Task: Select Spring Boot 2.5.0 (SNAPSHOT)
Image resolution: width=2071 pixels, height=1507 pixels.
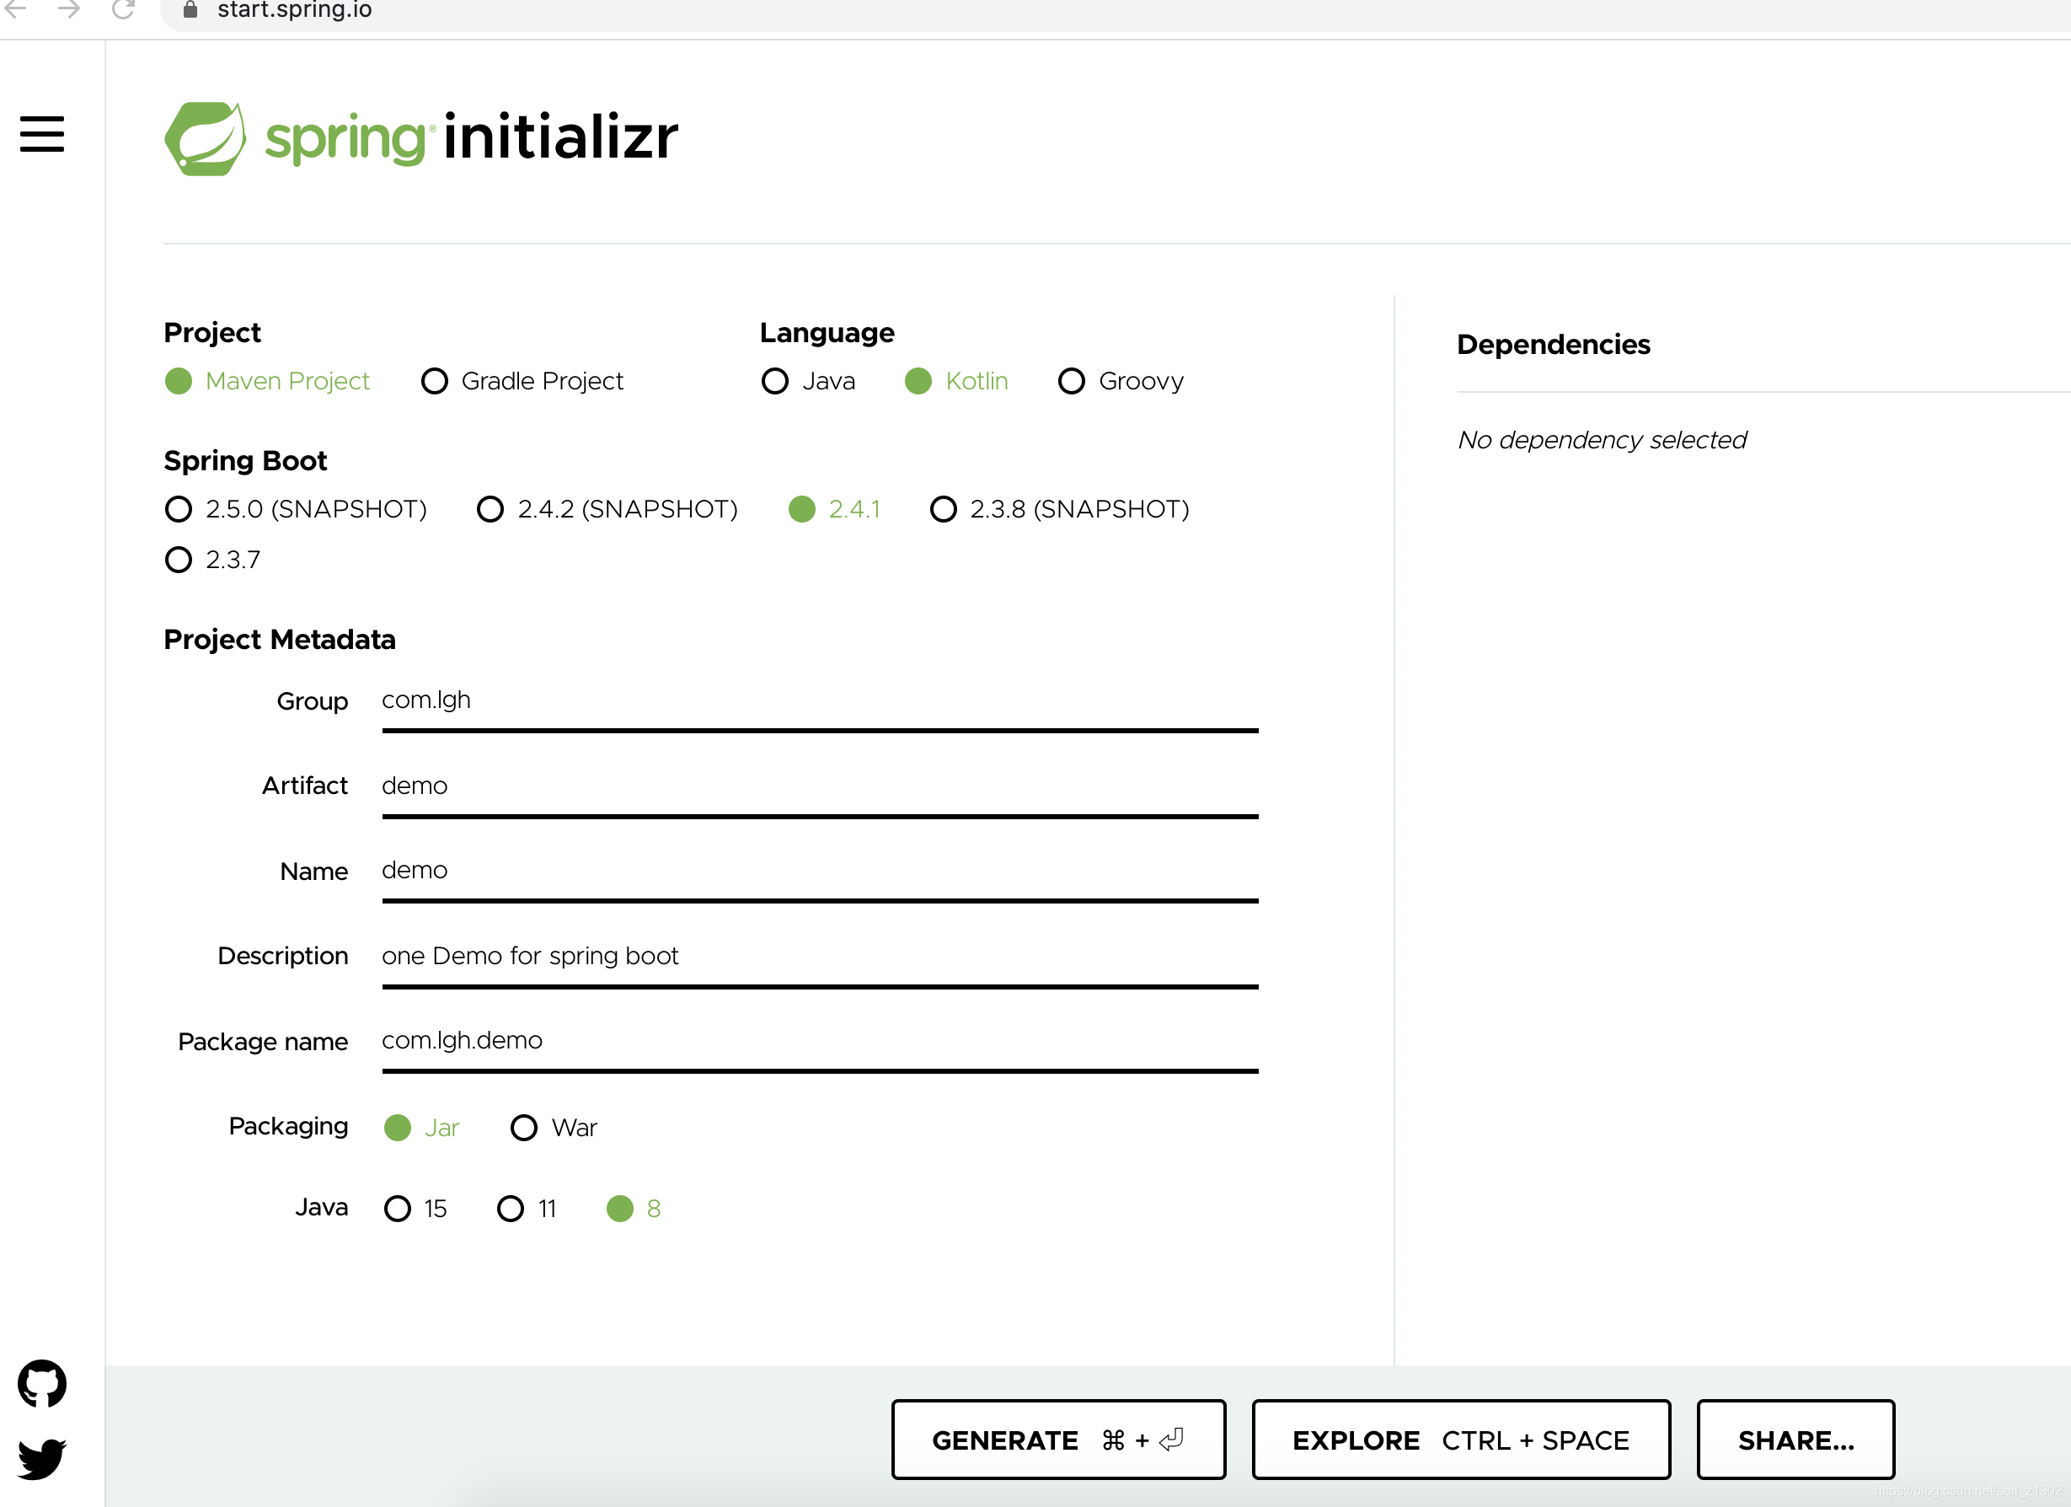Action: (296, 509)
